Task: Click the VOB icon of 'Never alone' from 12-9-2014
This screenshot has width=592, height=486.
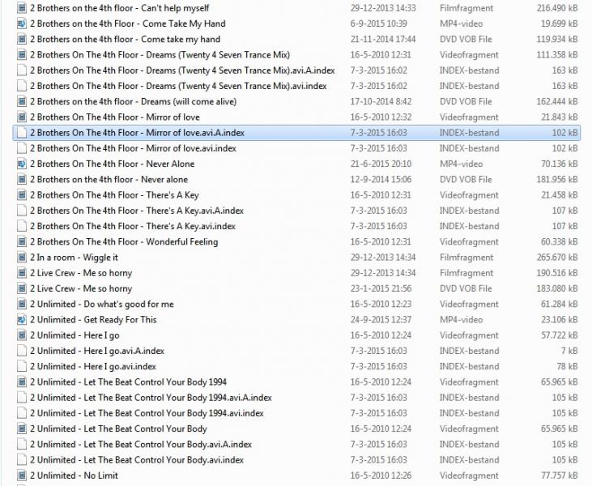Action: [22, 179]
